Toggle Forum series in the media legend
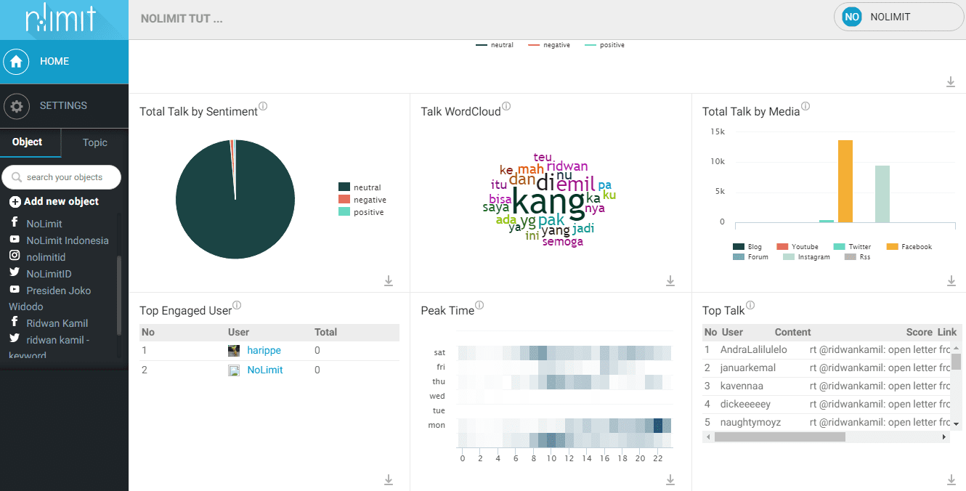 click(751, 257)
